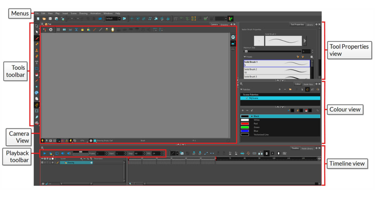Add a new palette with the plus button
The image size is (375, 197).
[x=280, y=89]
